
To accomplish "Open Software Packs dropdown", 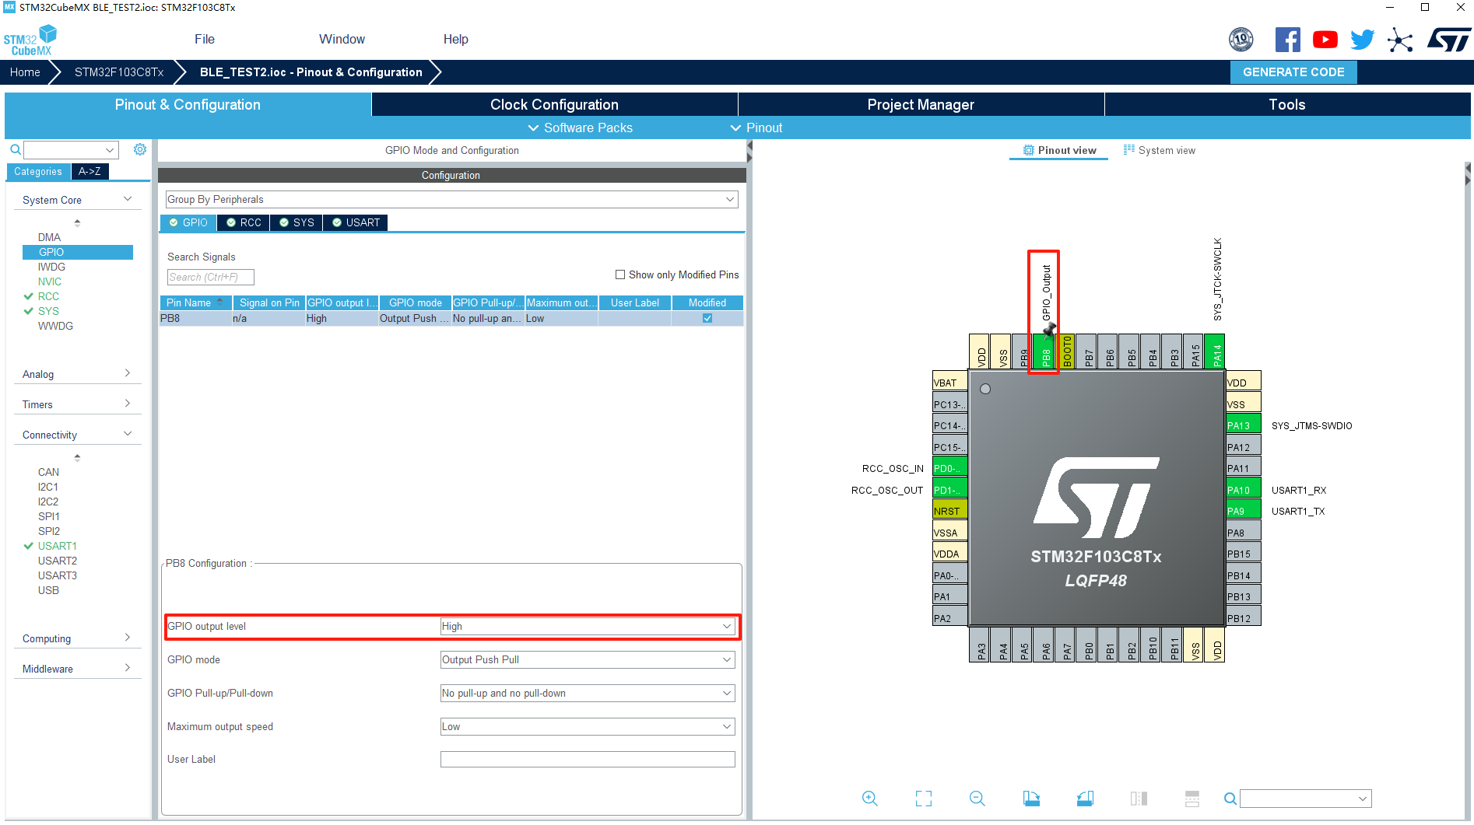I will [x=581, y=128].
